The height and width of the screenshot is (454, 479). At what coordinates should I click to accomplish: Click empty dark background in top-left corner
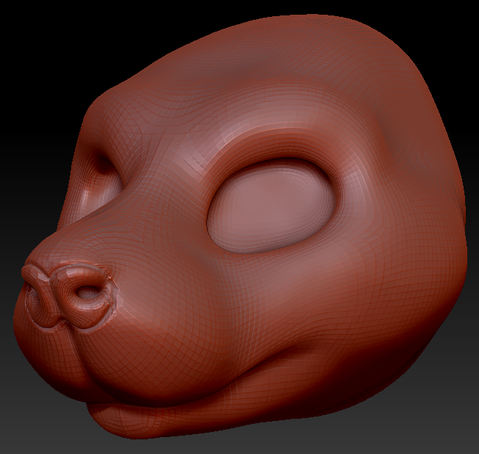(x=29, y=29)
